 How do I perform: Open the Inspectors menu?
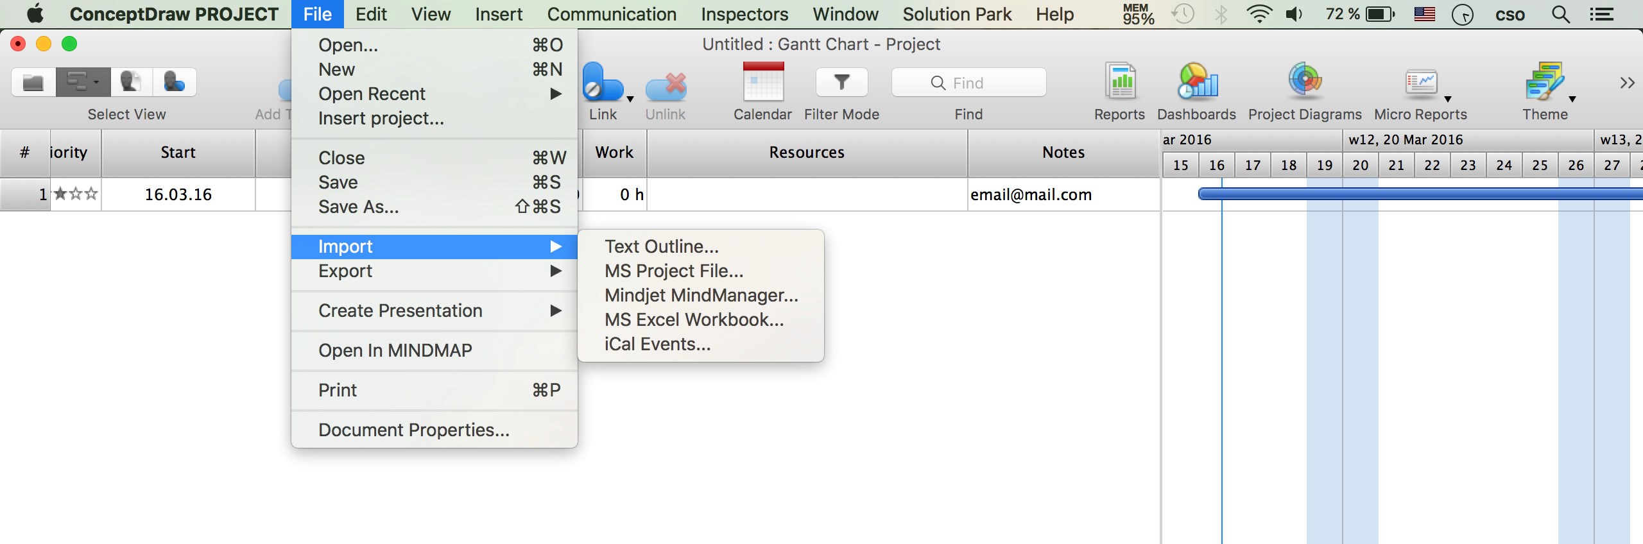pos(744,14)
